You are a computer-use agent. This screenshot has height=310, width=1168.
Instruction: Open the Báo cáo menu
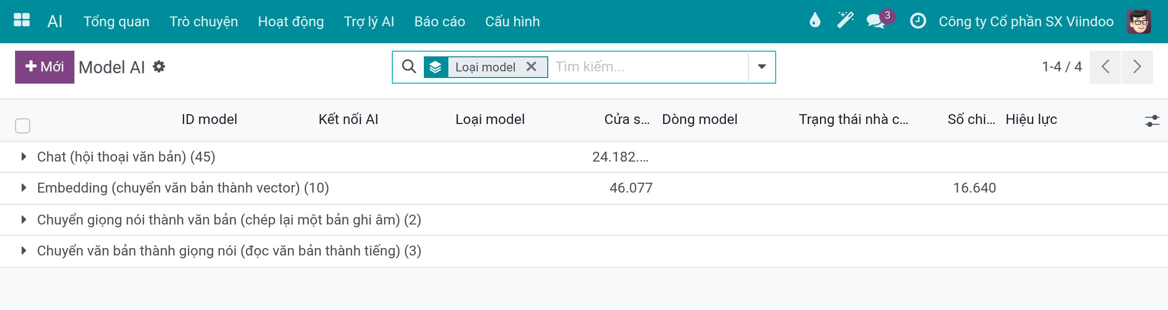pos(440,22)
